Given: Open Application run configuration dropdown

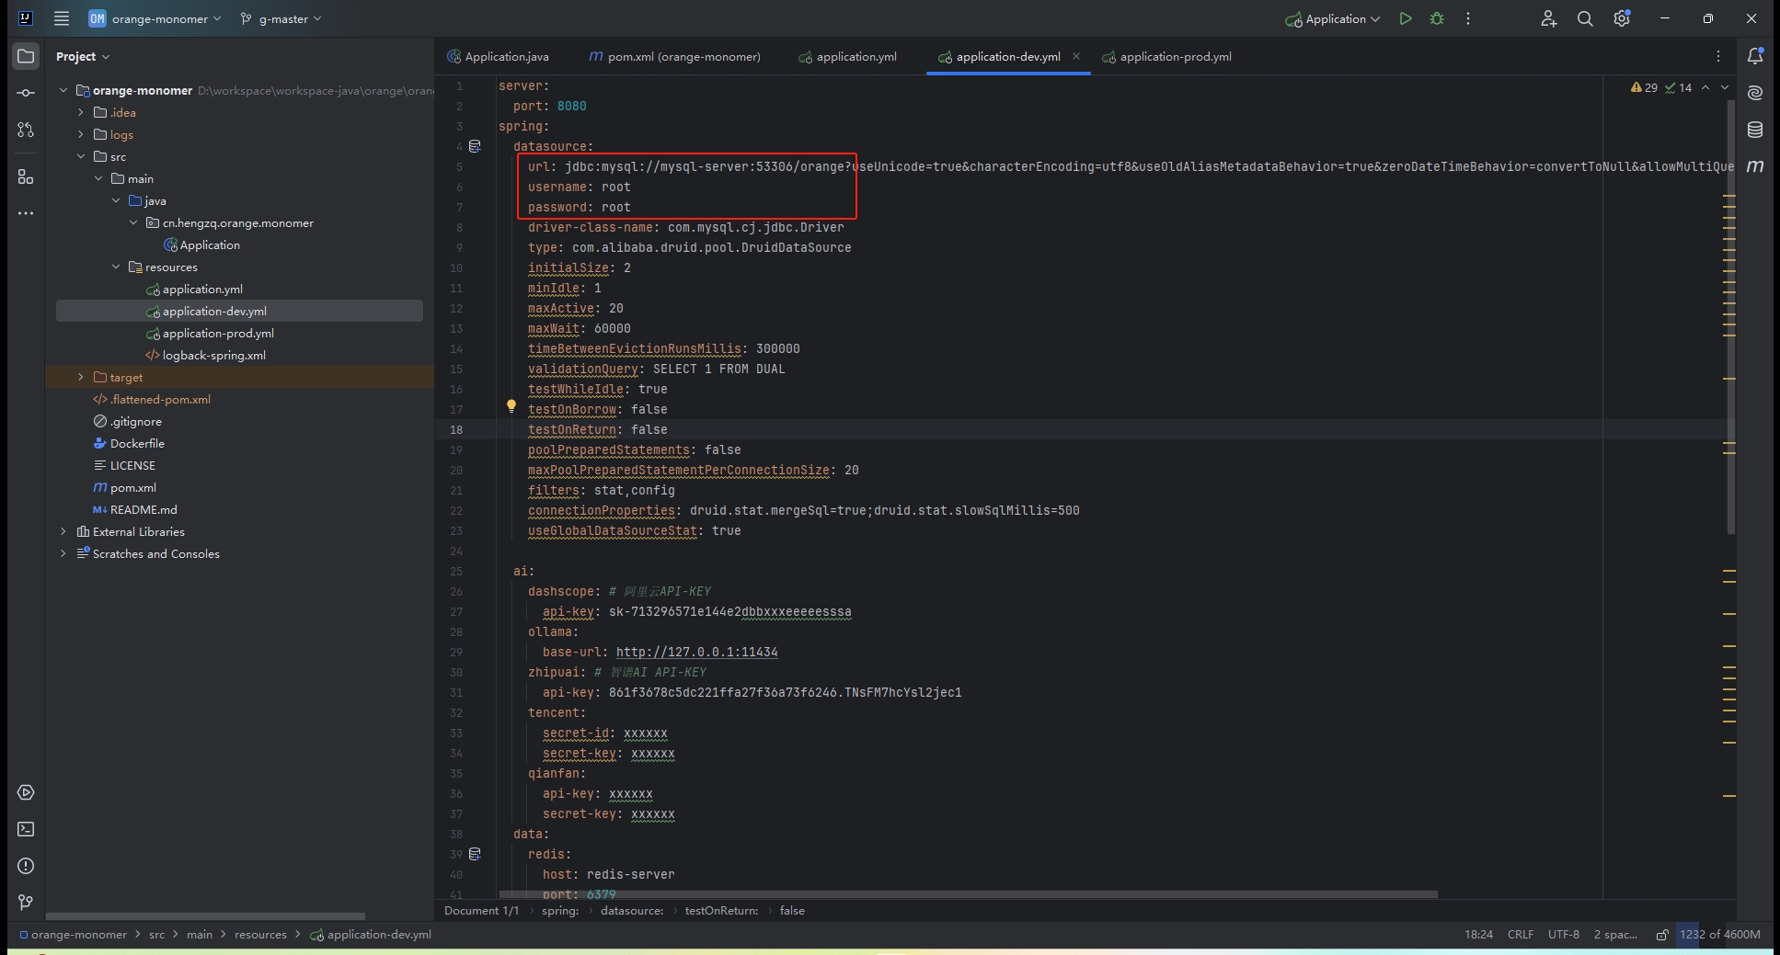Looking at the screenshot, I should (x=1332, y=18).
